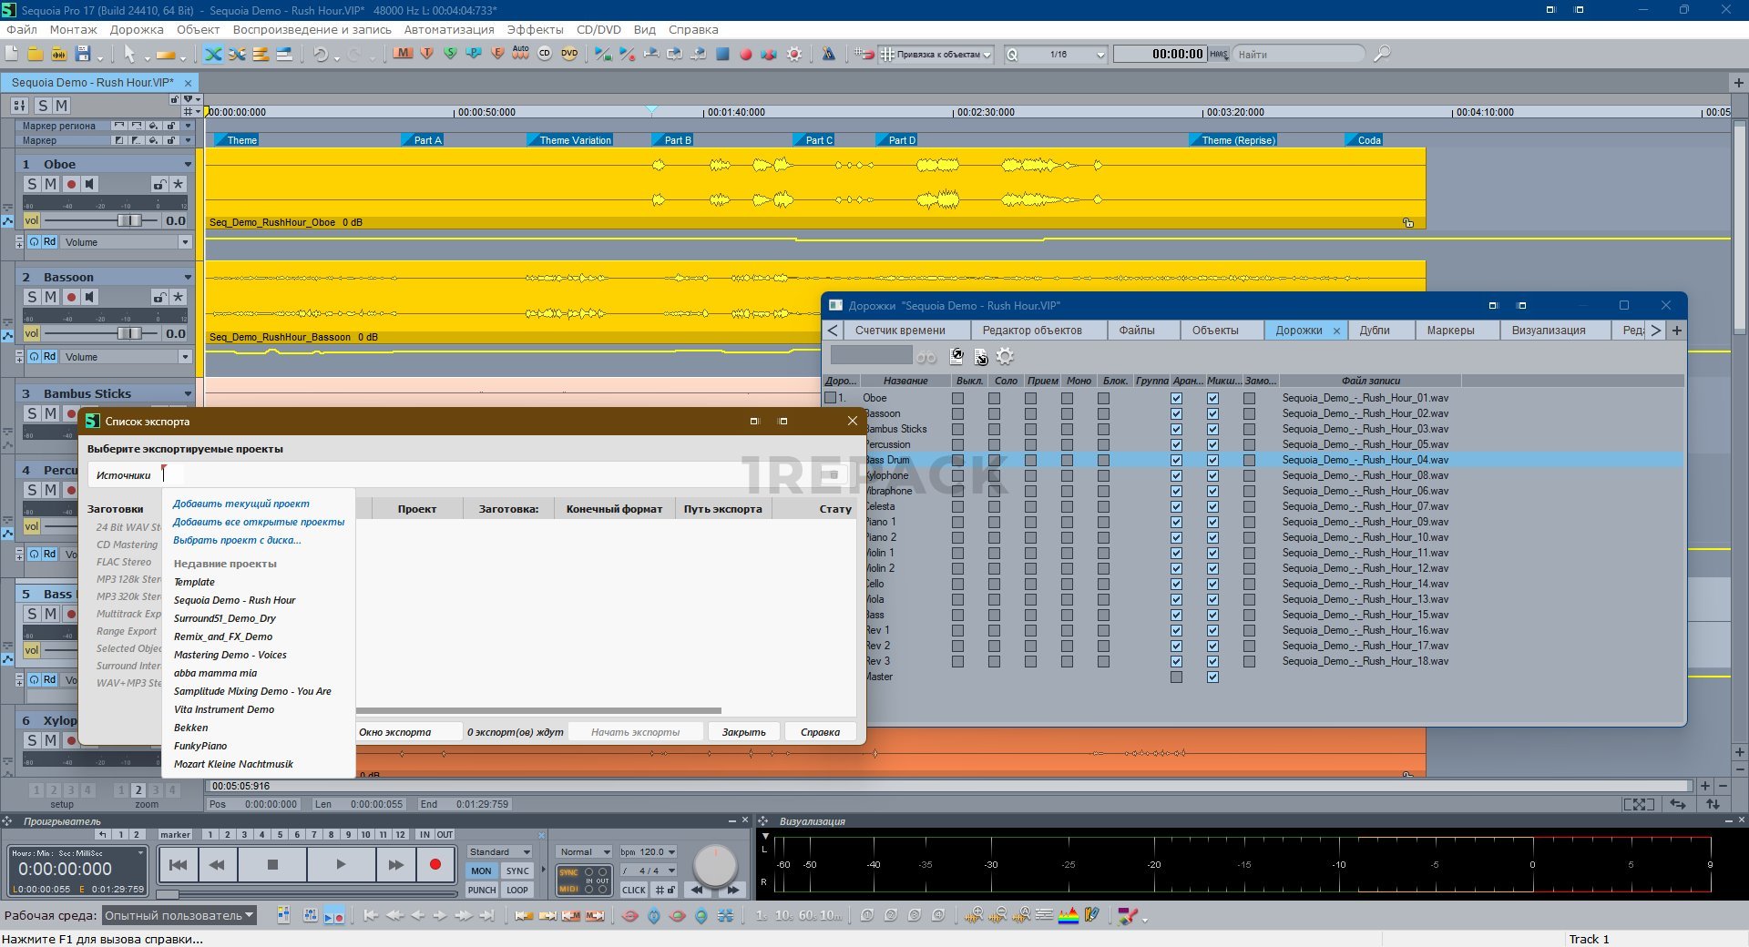
Task: Switch to the 'Маркеры' tab
Action: [x=1450, y=331]
